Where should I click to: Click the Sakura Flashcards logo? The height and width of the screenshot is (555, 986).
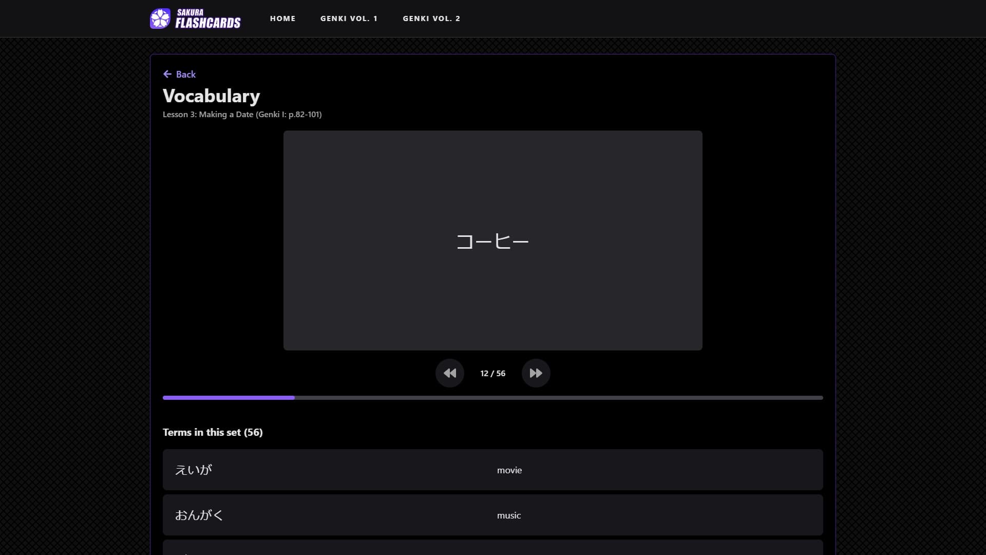(195, 18)
